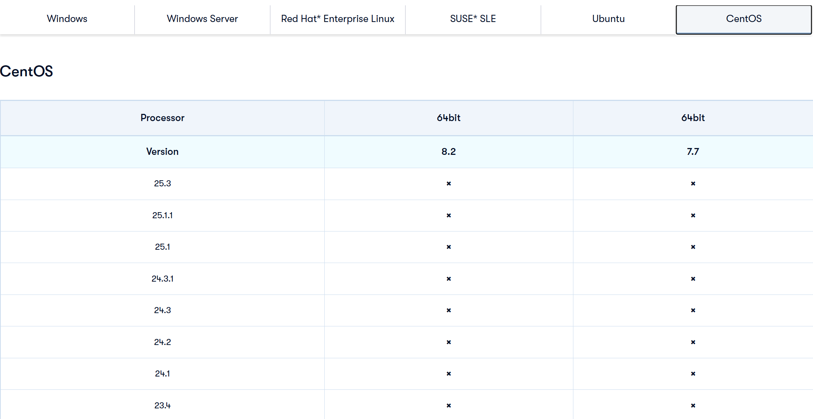
Task: Select the CentOS tab
Action: [x=744, y=19]
